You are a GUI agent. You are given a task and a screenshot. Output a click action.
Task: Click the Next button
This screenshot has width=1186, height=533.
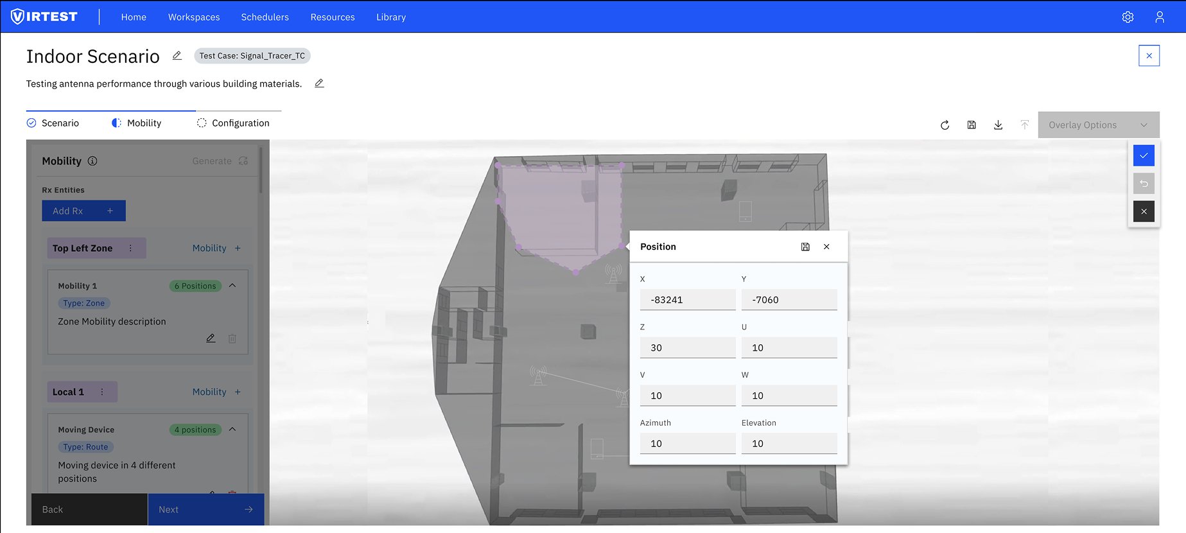[206, 509]
